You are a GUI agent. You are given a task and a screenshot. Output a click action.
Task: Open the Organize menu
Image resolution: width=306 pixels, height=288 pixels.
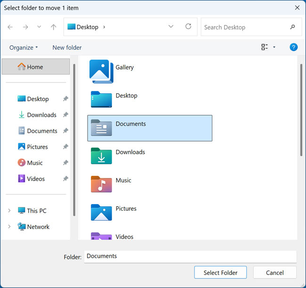tap(24, 48)
